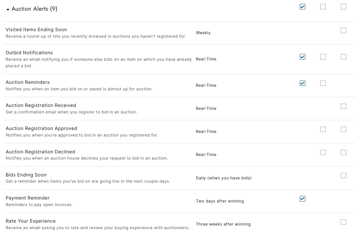The image size is (356, 234).
Task: Select the Auction Registration Declined title
Action: click(x=40, y=152)
